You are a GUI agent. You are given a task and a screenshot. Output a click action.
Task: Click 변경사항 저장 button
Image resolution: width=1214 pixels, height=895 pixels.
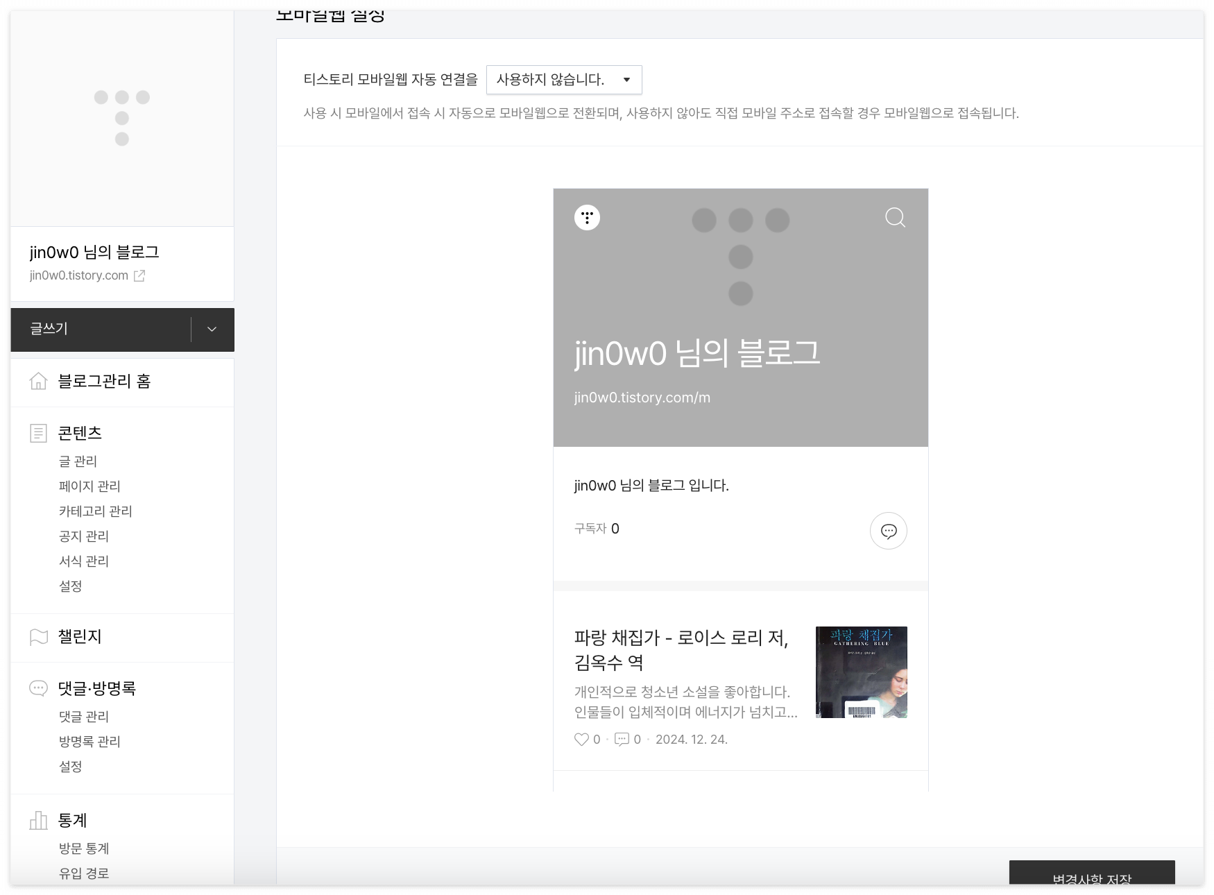pyautogui.click(x=1092, y=873)
